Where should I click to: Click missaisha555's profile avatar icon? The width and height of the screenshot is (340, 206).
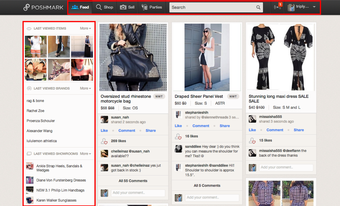[x=252, y=119]
